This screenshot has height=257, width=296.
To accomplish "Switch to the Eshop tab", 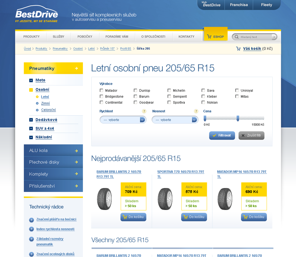I will 216,34.
